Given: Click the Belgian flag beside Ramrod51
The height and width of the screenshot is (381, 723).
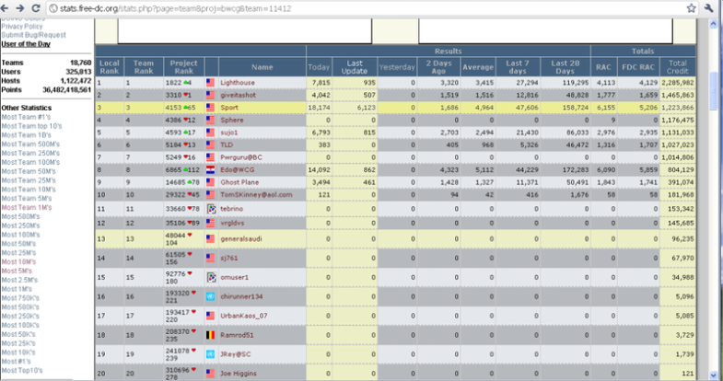Looking at the screenshot, I should click(x=211, y=336).
